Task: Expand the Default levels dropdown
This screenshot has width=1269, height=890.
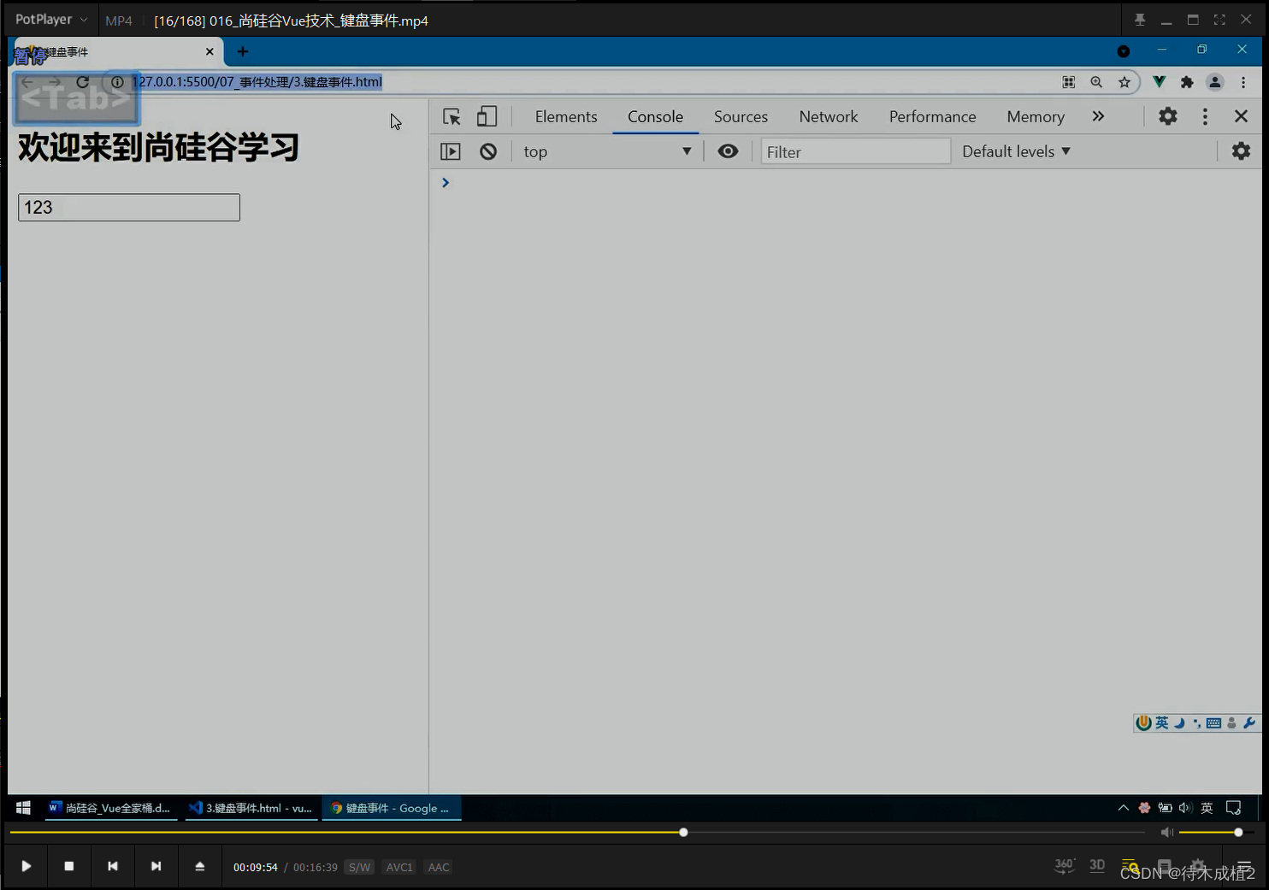Action: (1016, 151)
